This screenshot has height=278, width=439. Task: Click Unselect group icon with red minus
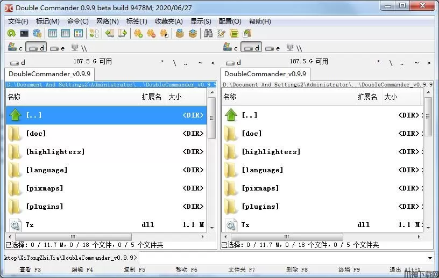point(151,33)
